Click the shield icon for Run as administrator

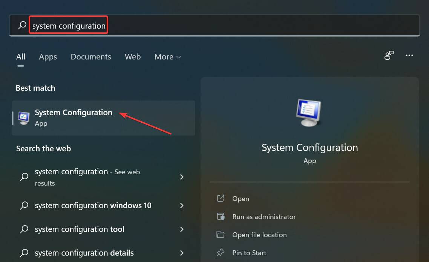point(221,216)
